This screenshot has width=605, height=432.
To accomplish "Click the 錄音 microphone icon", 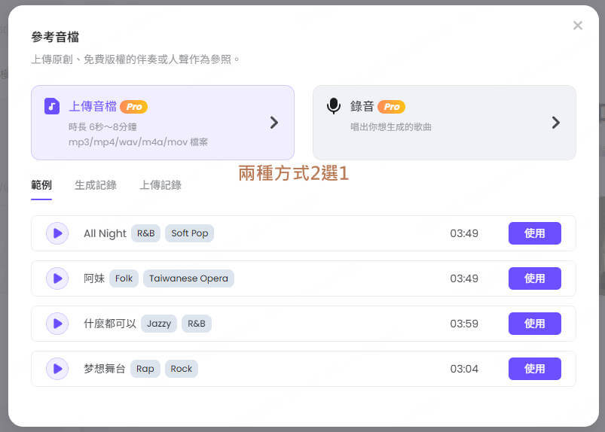I will point(333,106).
